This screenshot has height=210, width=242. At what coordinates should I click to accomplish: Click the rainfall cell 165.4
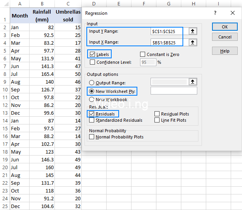42,74
